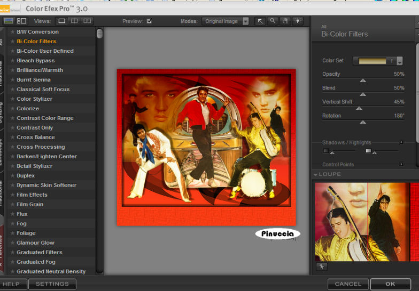Confirm with the OK button
This screenshot has height=291, width=419.
[390, 284]
